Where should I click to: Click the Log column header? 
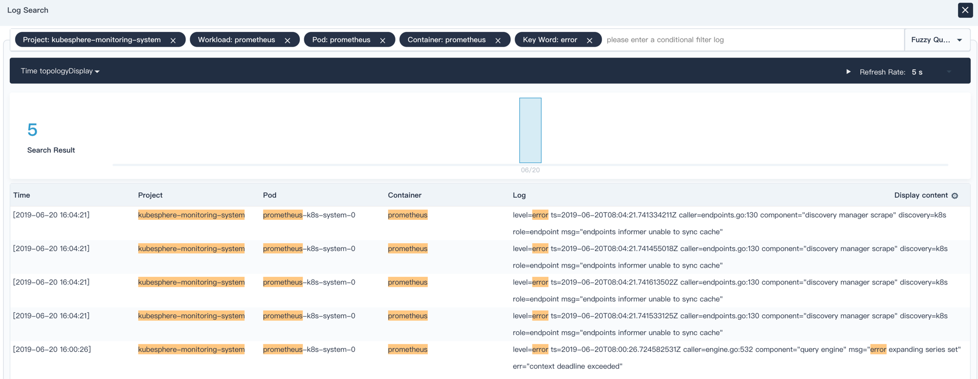pyautogui.click(x=519, y=195)
